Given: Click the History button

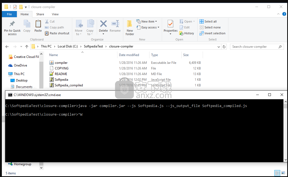Looking at the screenshot, I should (x=187, y=33).
